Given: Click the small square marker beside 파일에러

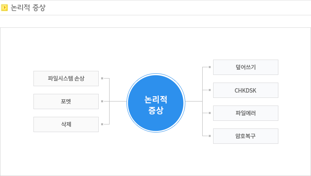Looking at the screenshot, I should (210, 113).
